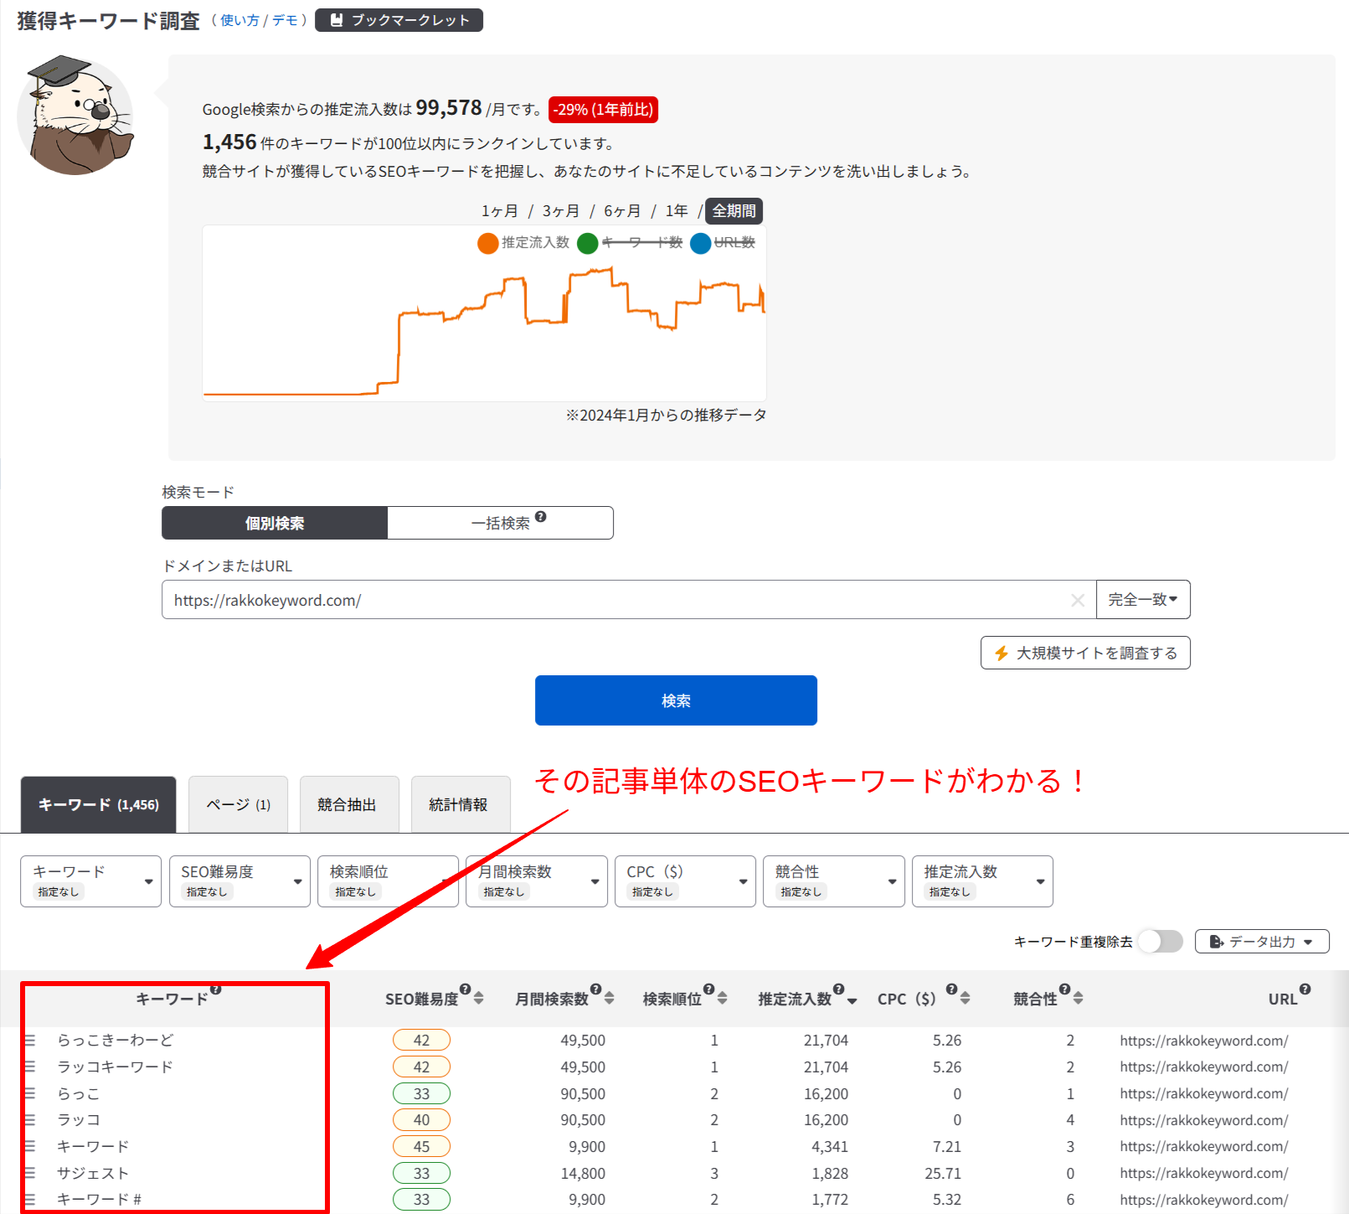
Task: Switch to 統計情報 tab
Action: click(461, 804)
